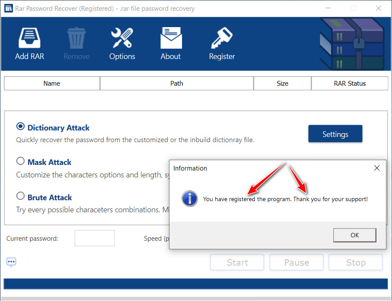
Task: Click the 'Current password:' label
Action: 32,239
